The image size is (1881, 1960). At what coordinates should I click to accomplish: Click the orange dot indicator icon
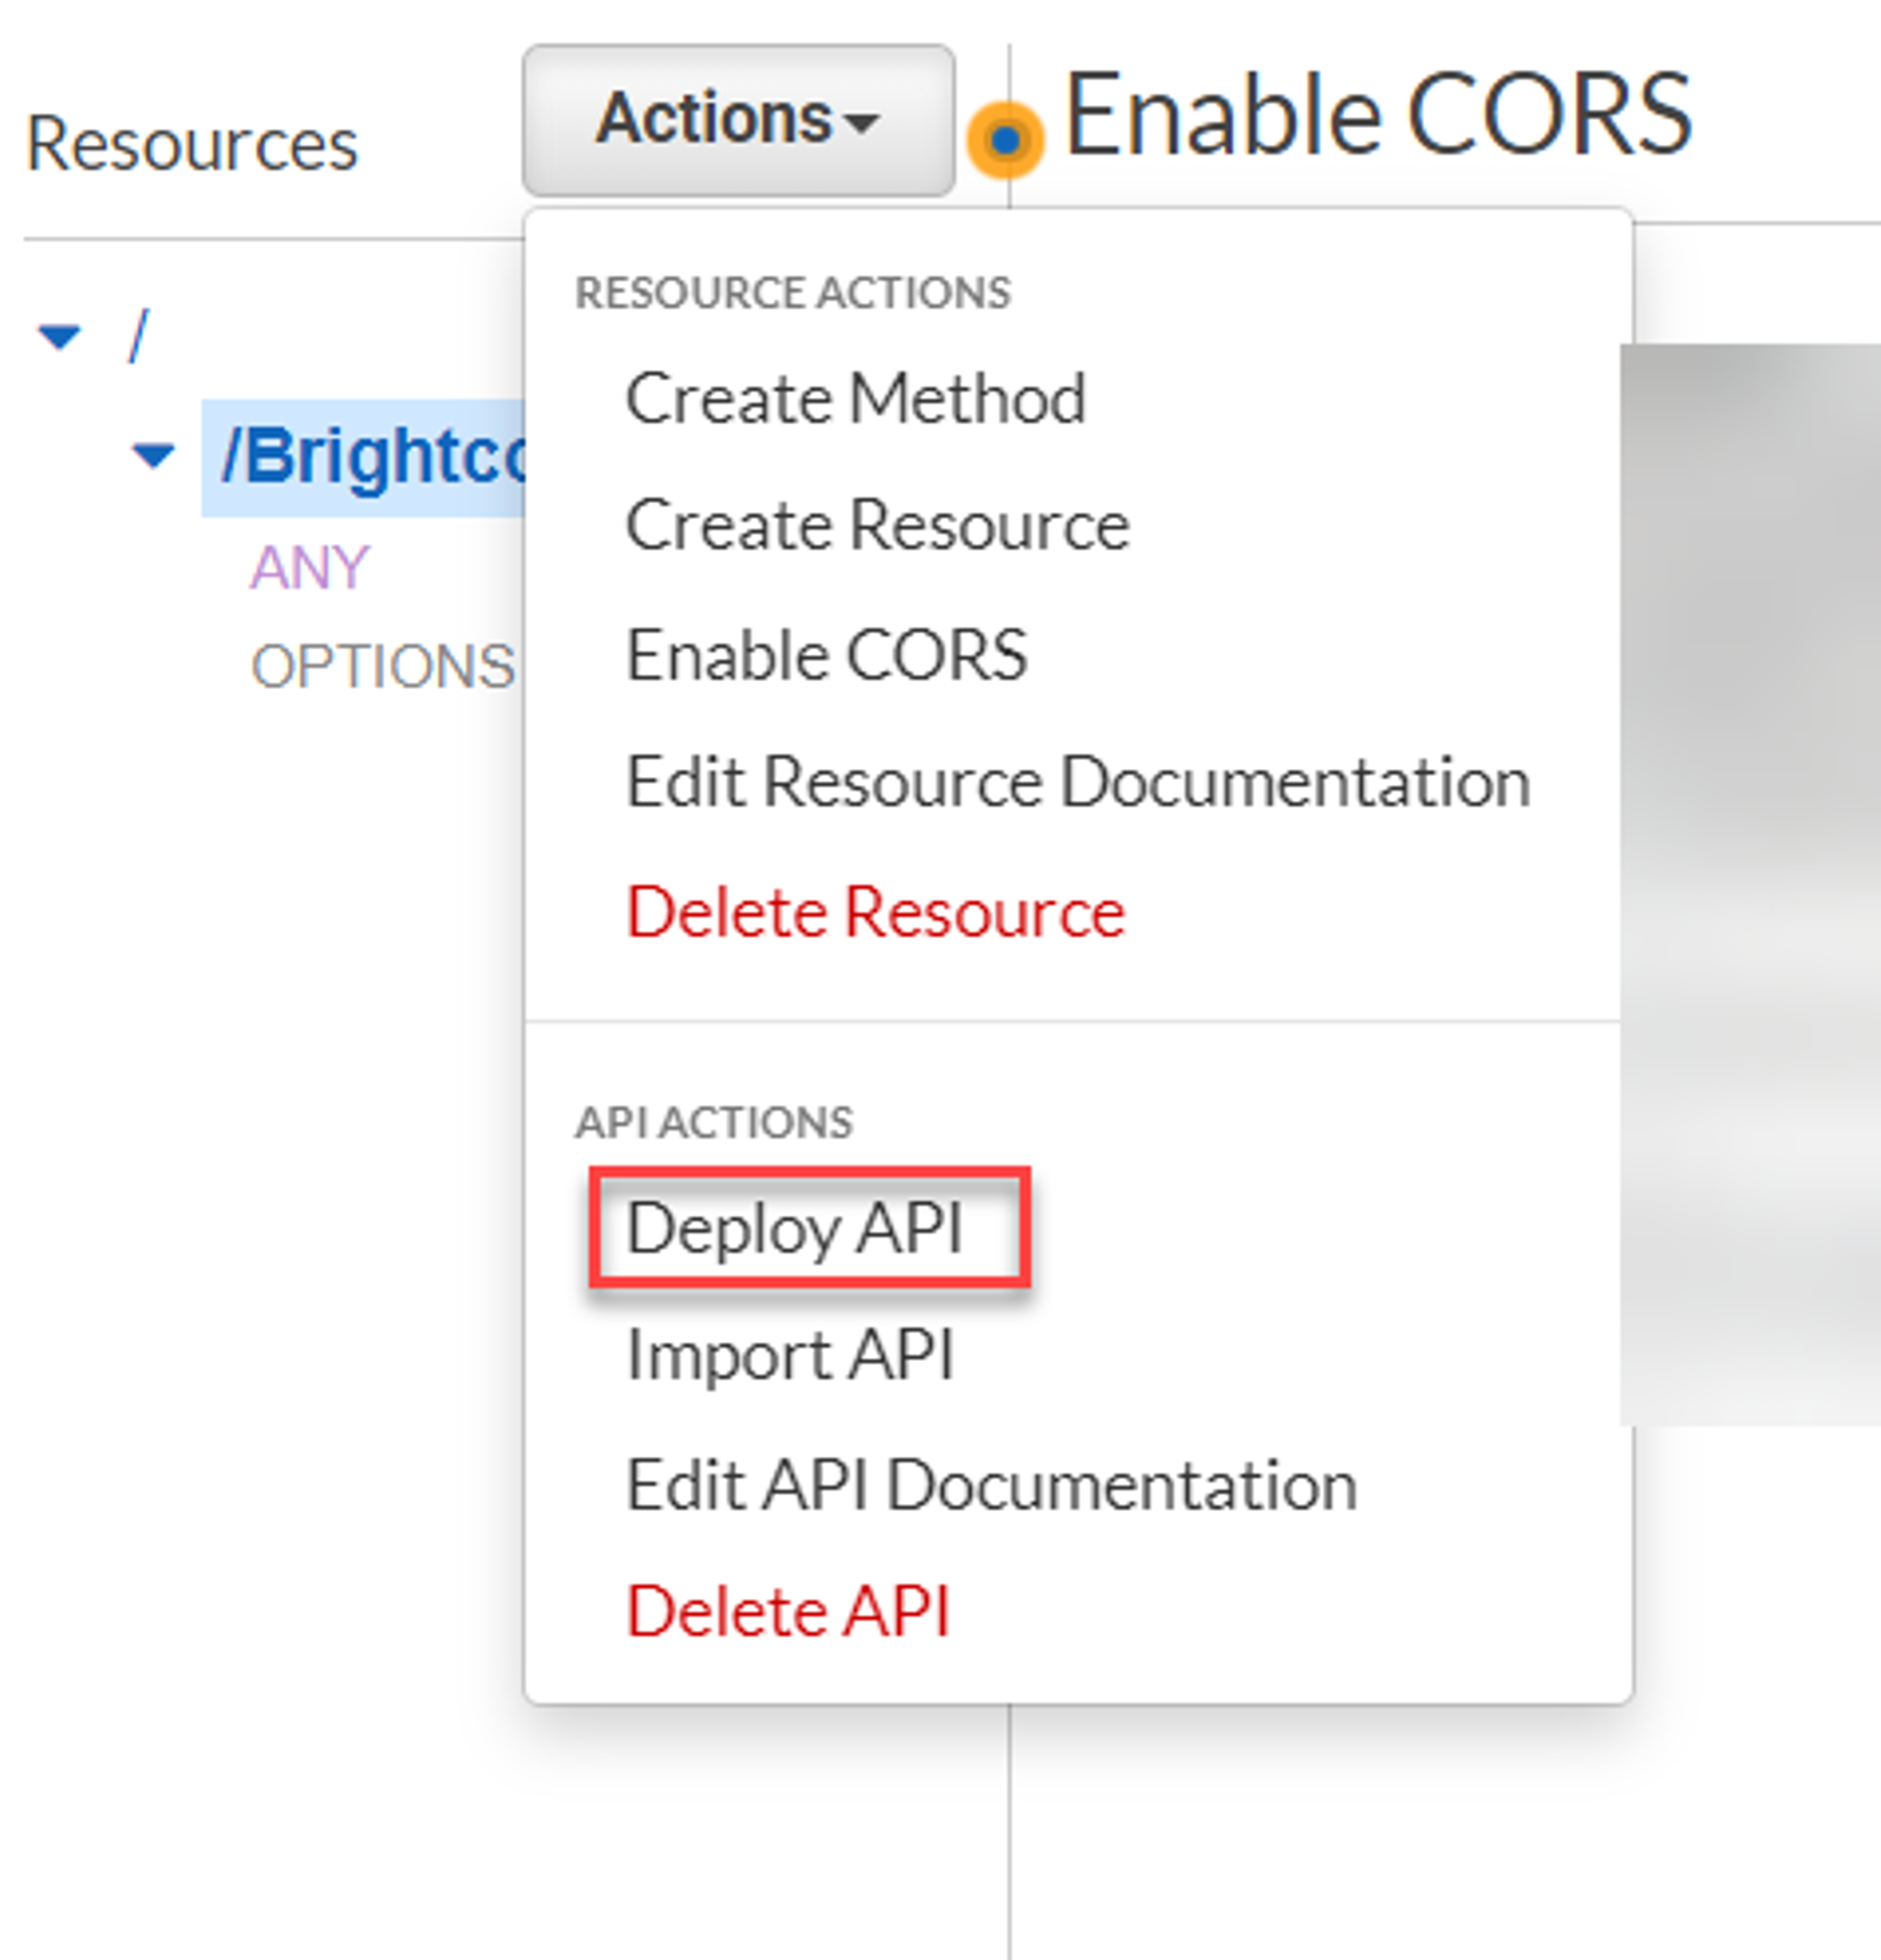click(x=1006, y=140)
